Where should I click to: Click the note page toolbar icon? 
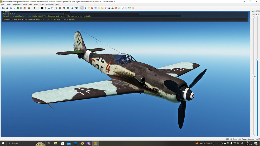tap(123, 8)
